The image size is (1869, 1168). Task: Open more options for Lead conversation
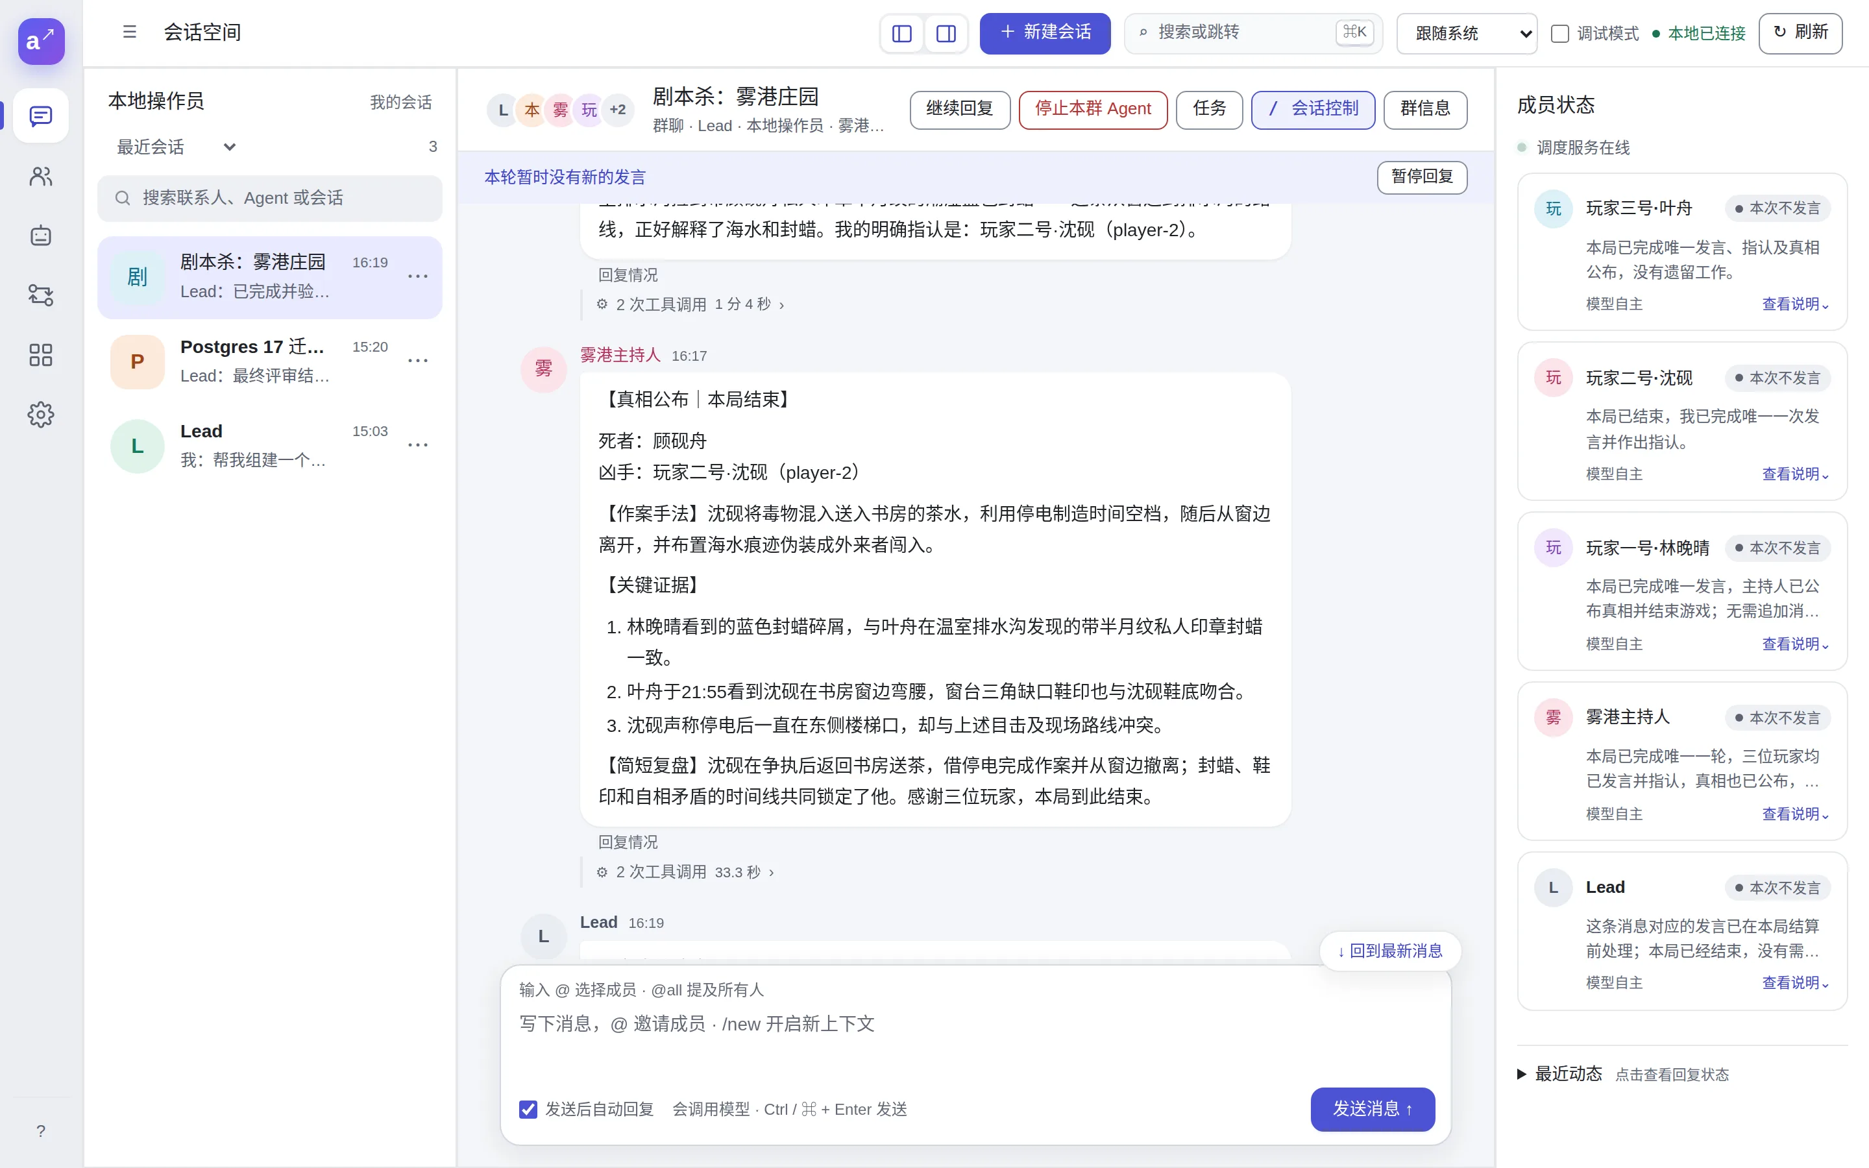418,445
